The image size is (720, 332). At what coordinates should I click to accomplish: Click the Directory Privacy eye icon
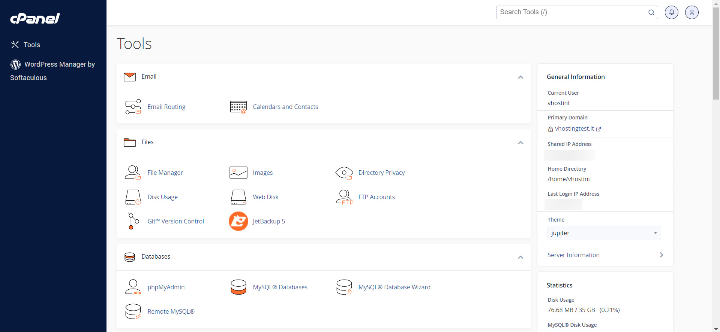[x=344, y=173]
